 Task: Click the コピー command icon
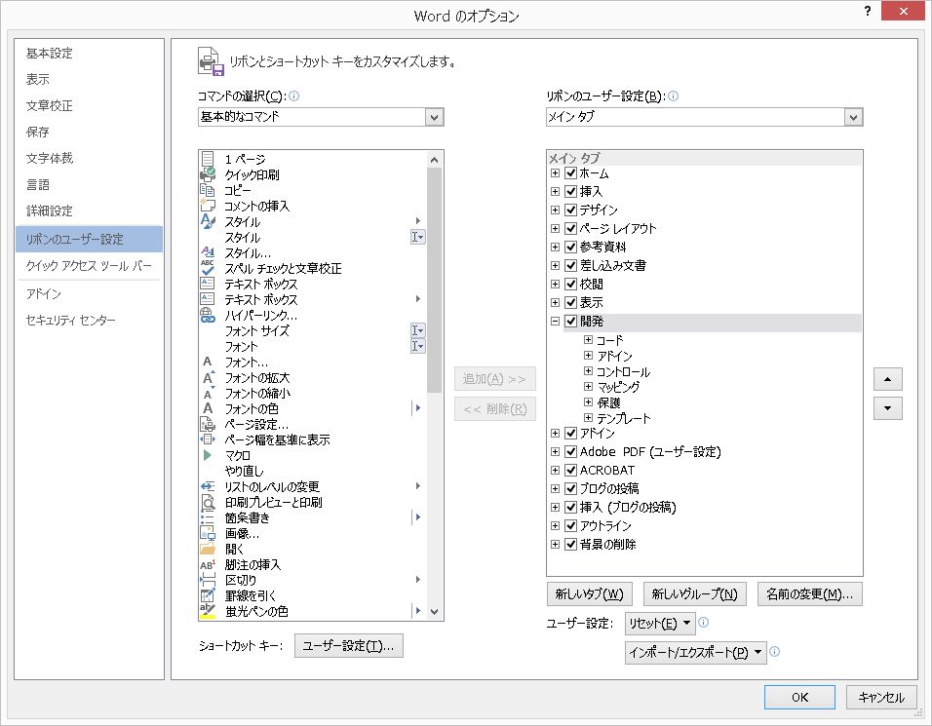pos(208,190)
